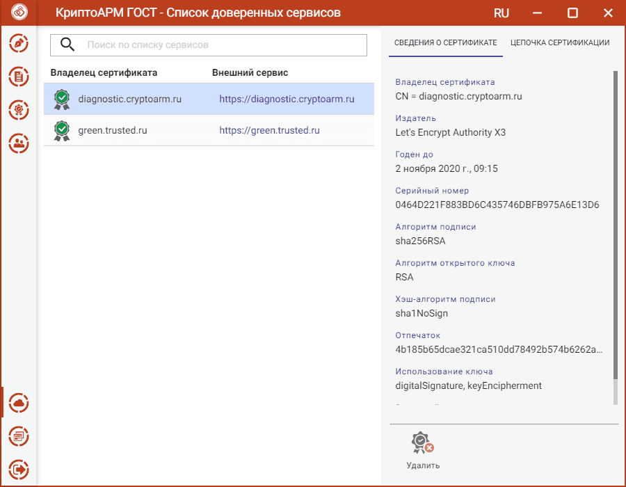Open the cloud services icon in sidebar
626x487 pixels.
pyautogui.click(x=19, y=404)
